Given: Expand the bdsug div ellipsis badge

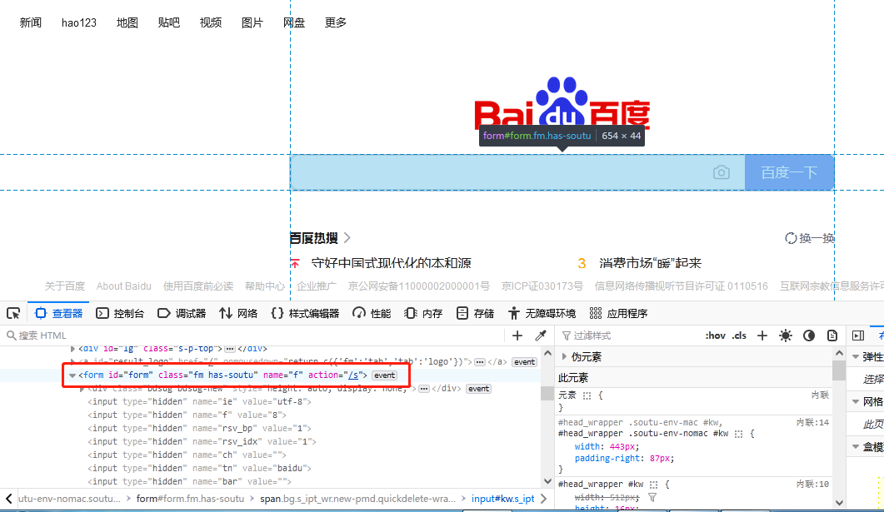Looking at the screenshot, I should click(424, 389).
